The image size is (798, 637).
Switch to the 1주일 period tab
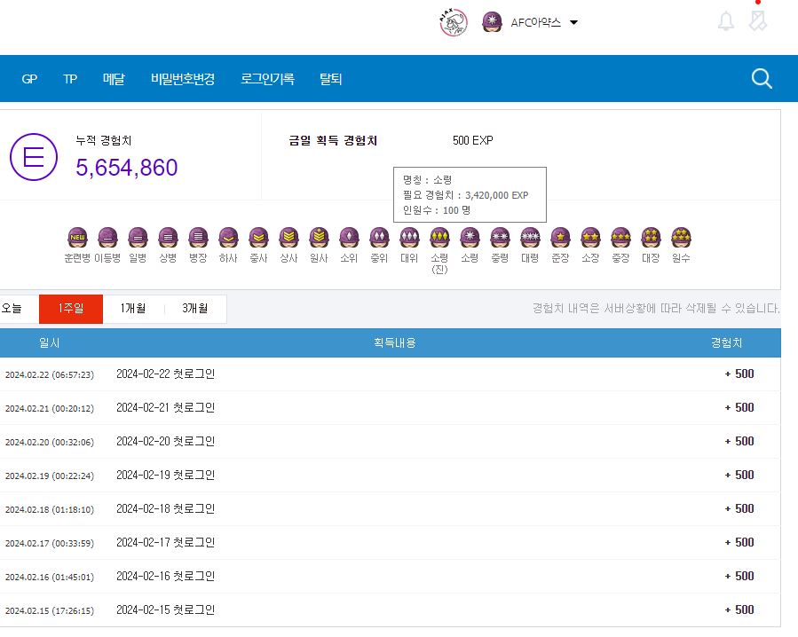tap(71, 309)
